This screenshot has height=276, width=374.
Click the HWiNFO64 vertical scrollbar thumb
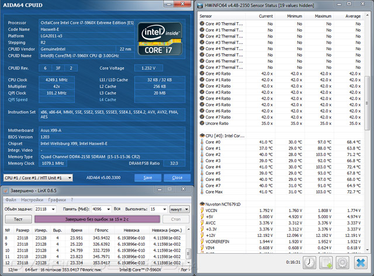[367, 103]
